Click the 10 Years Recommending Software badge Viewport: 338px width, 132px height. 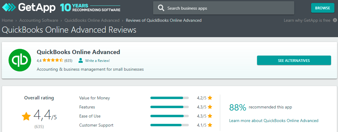[x=90, y=8]
